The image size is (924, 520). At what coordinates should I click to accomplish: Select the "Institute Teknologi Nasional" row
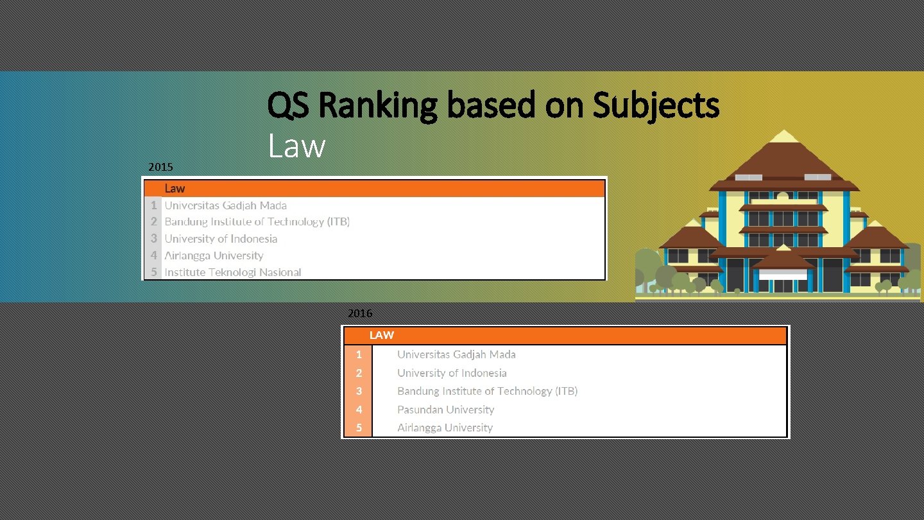coord(374,272)
